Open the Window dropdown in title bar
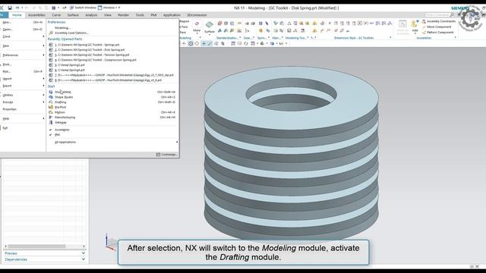 coord(109,8)
